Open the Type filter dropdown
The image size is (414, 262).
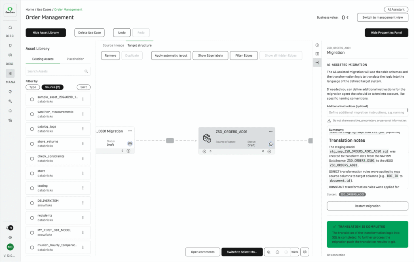33,87
